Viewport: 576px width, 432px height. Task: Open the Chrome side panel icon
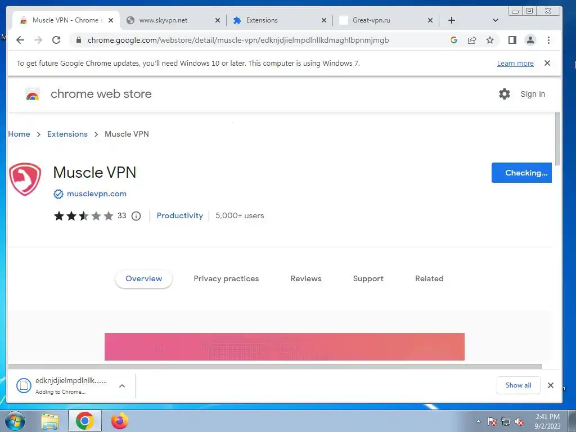512,40
